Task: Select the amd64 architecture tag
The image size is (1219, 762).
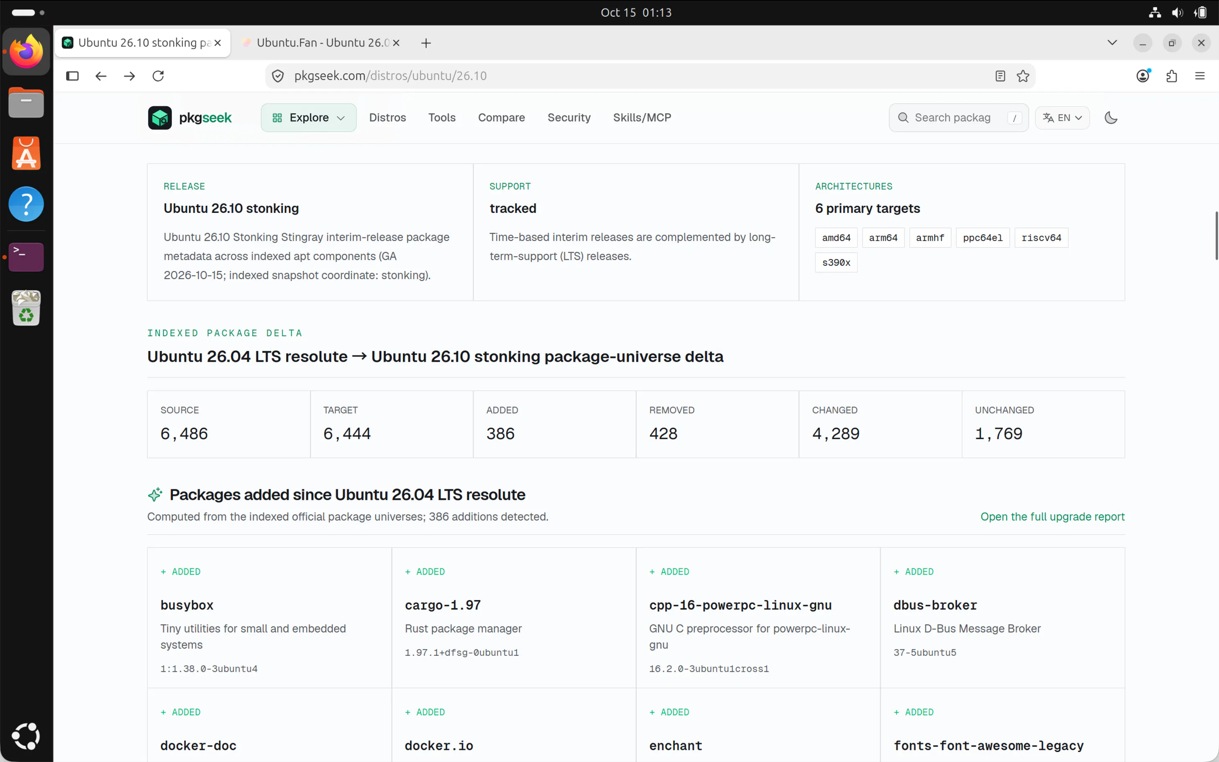Action: tap(836, 238)
